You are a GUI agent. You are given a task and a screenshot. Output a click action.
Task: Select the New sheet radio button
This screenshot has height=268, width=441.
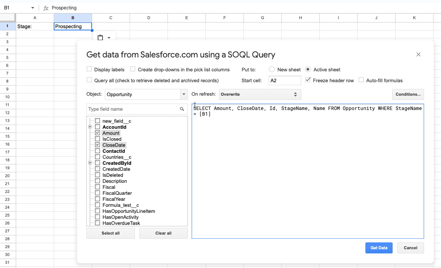(x=272, y=69)
